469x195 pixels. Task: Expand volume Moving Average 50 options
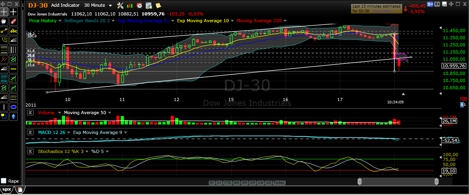pos(110,113)
